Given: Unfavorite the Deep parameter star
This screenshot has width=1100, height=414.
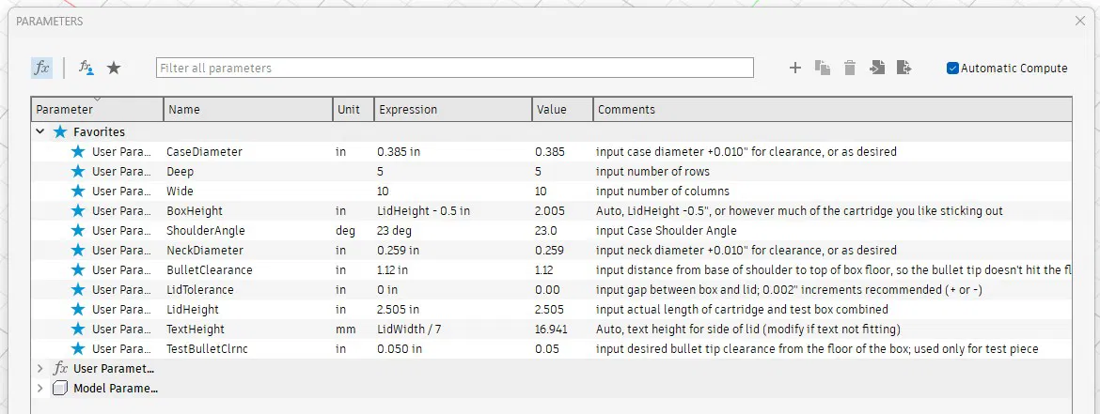Looking at the screenshot, I should click(x=78, y=171).
